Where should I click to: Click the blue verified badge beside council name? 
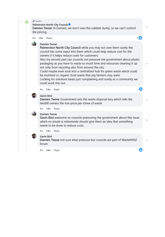(x=70, y=25)
